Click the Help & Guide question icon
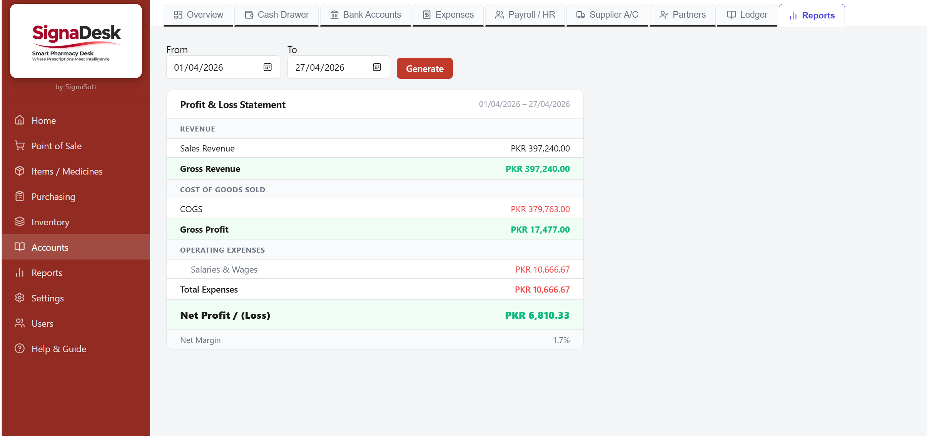This screenshot has width=927, height=436. click(20, 349)
